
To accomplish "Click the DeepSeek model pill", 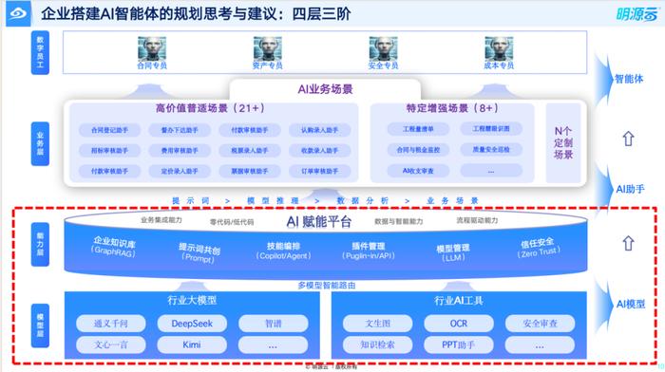I will pos(192,324).
